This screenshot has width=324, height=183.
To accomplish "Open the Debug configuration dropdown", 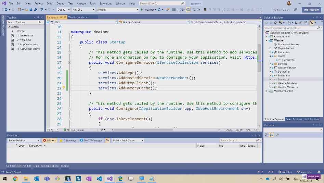I will [x=63, y=10].
